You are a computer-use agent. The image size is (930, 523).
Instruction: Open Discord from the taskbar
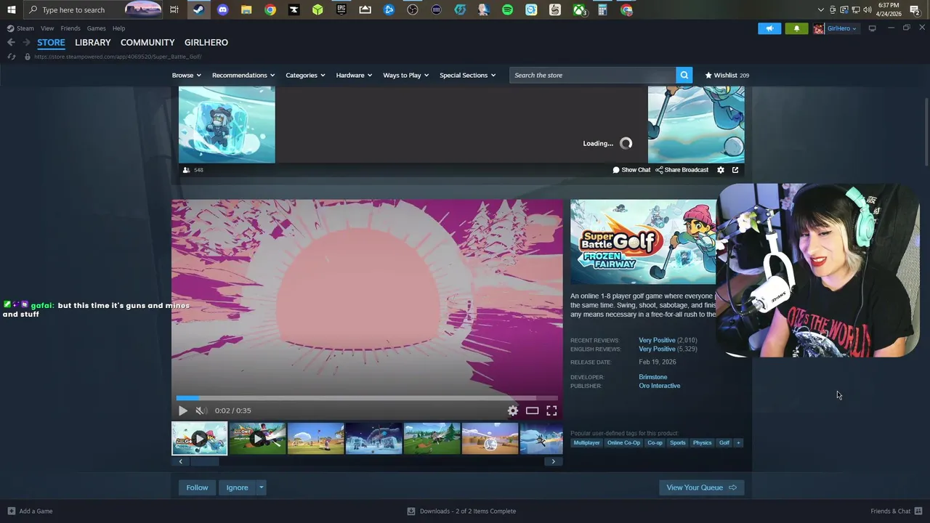click(222, 9)
